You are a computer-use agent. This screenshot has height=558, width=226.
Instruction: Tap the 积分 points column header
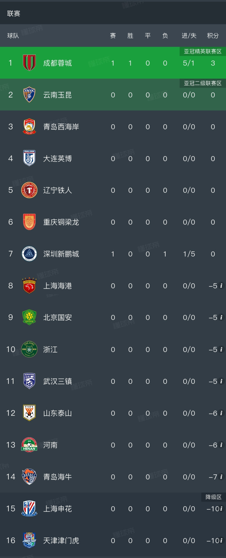coord(213,36)
